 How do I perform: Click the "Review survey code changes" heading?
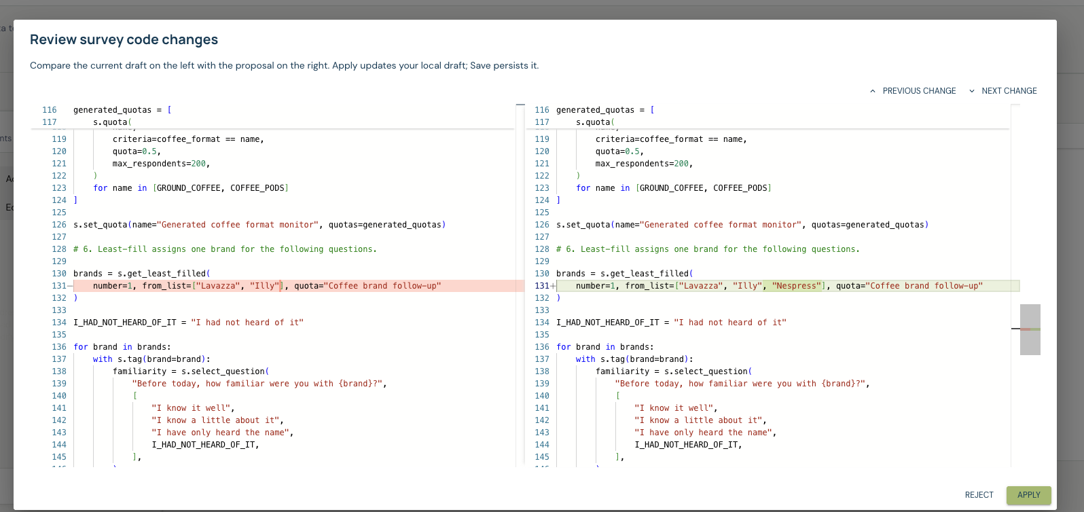tap(124, 39)
